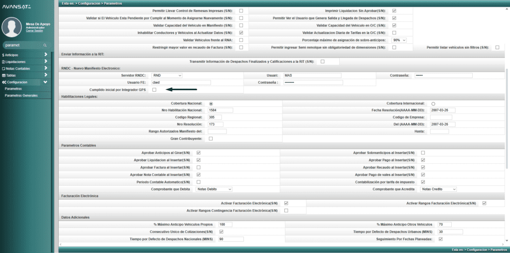Open Porcentaje máximo de sobre-anticipos dropdown
The image size is (510, 253).
(x=399, y=40)
